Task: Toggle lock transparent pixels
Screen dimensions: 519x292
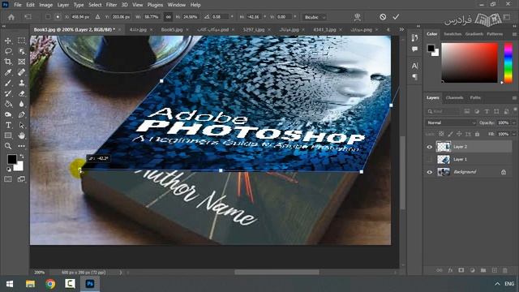Action: click(x=441, y=134)
